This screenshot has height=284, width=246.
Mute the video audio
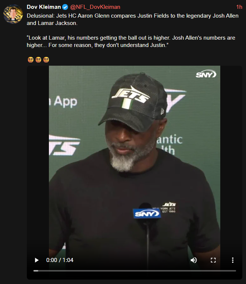[x=194, y=260]
